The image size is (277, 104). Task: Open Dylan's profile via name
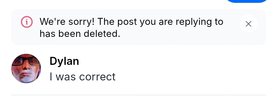click(64, 61)
